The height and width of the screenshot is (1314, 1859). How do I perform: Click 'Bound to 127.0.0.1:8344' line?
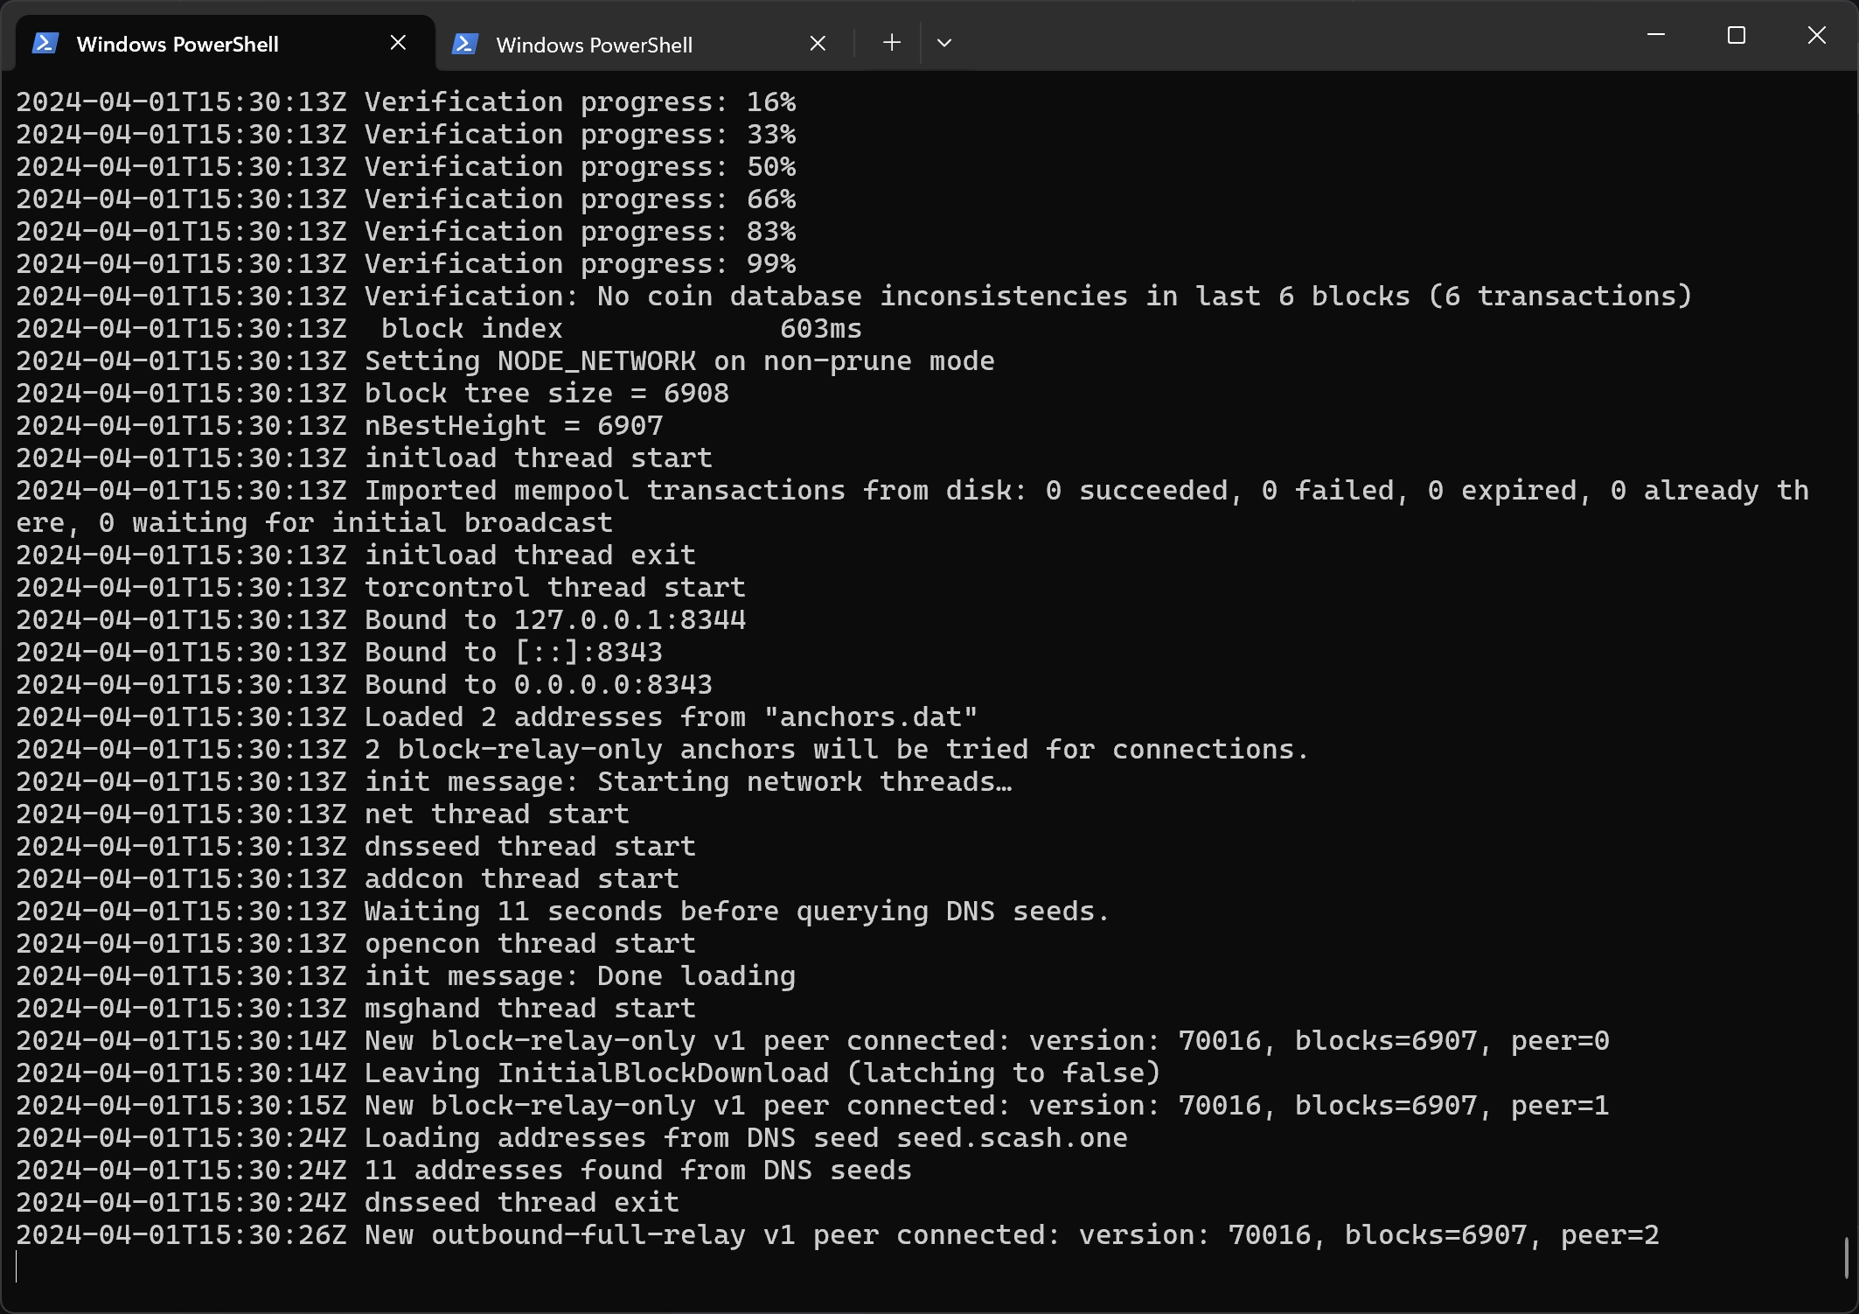coord(380,620)
